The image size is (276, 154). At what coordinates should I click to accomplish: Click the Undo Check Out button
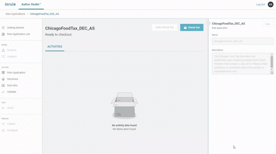tap(164, 27)
